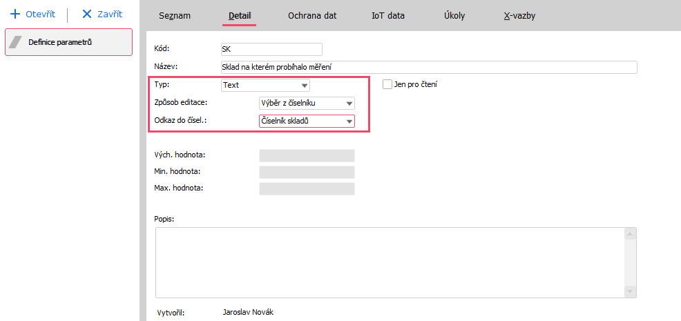Open the Ochrana dat tab
This screenshot has height=321, width=681.
[312, 15]
